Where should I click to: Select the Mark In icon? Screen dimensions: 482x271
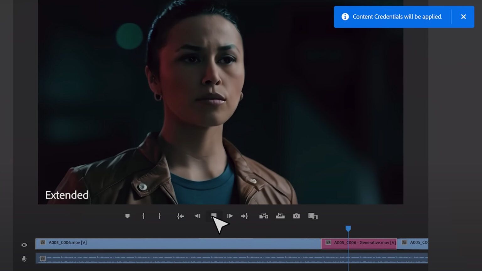(143, 216)
